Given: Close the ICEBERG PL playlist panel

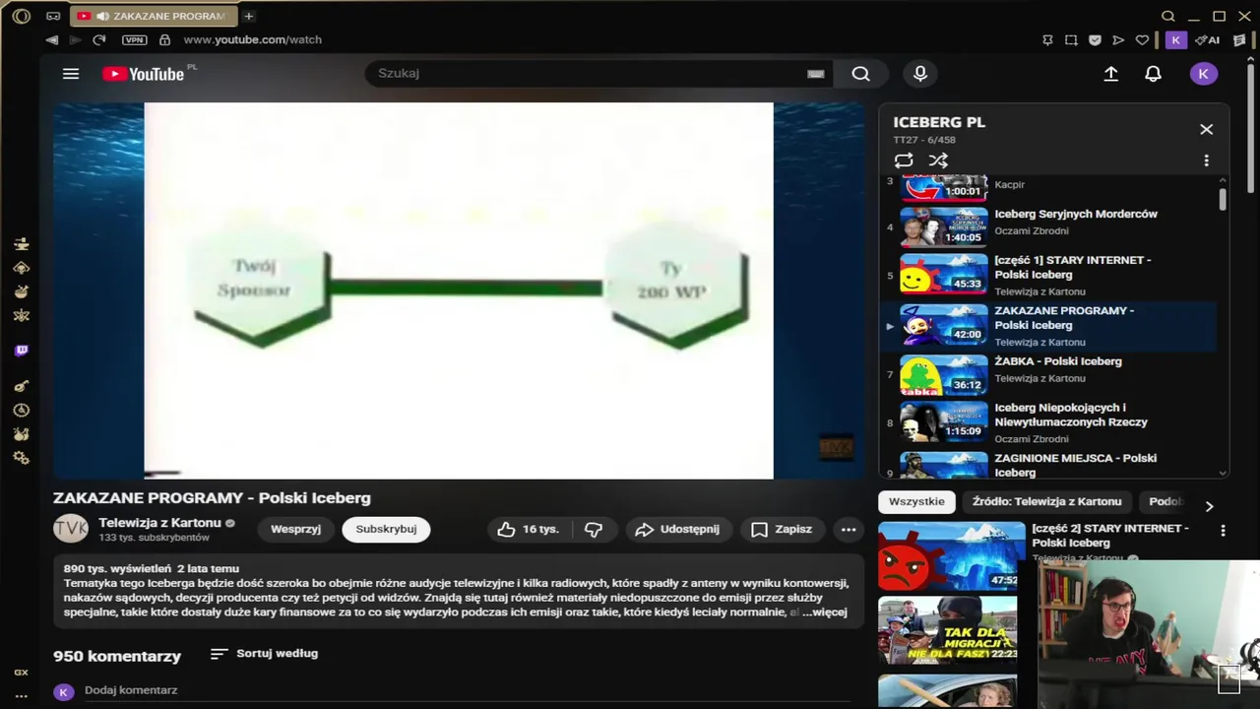Looking at the screenshot, I should pyautogui.click(x=1206, y=129).
